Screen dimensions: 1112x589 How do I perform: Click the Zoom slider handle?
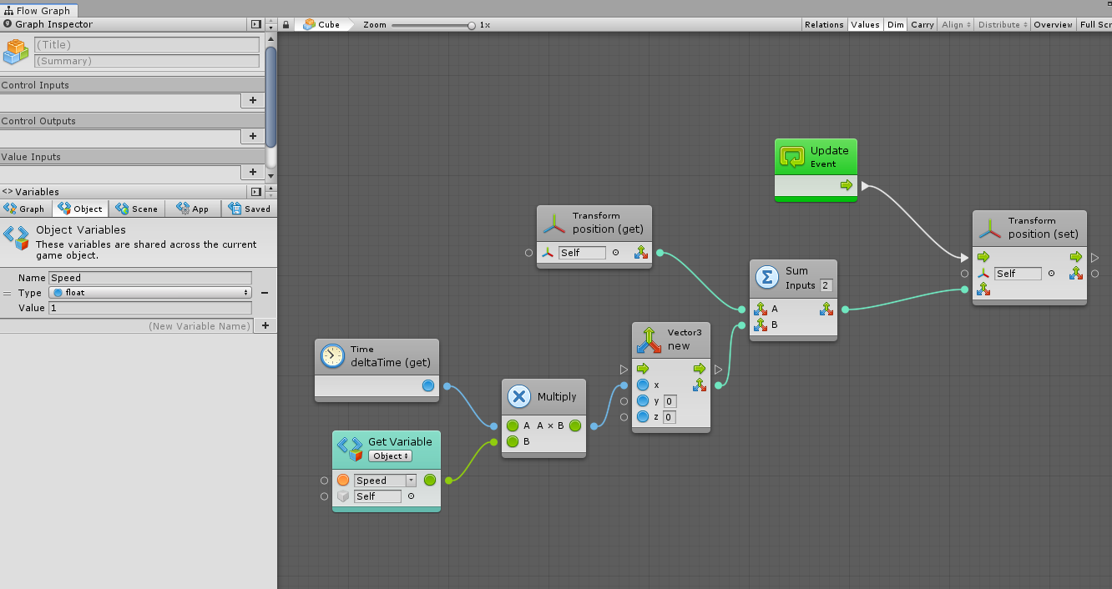(472, 25)
